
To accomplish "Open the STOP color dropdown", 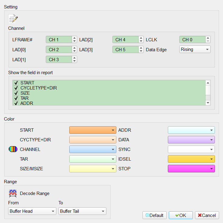I will [191, 169].
